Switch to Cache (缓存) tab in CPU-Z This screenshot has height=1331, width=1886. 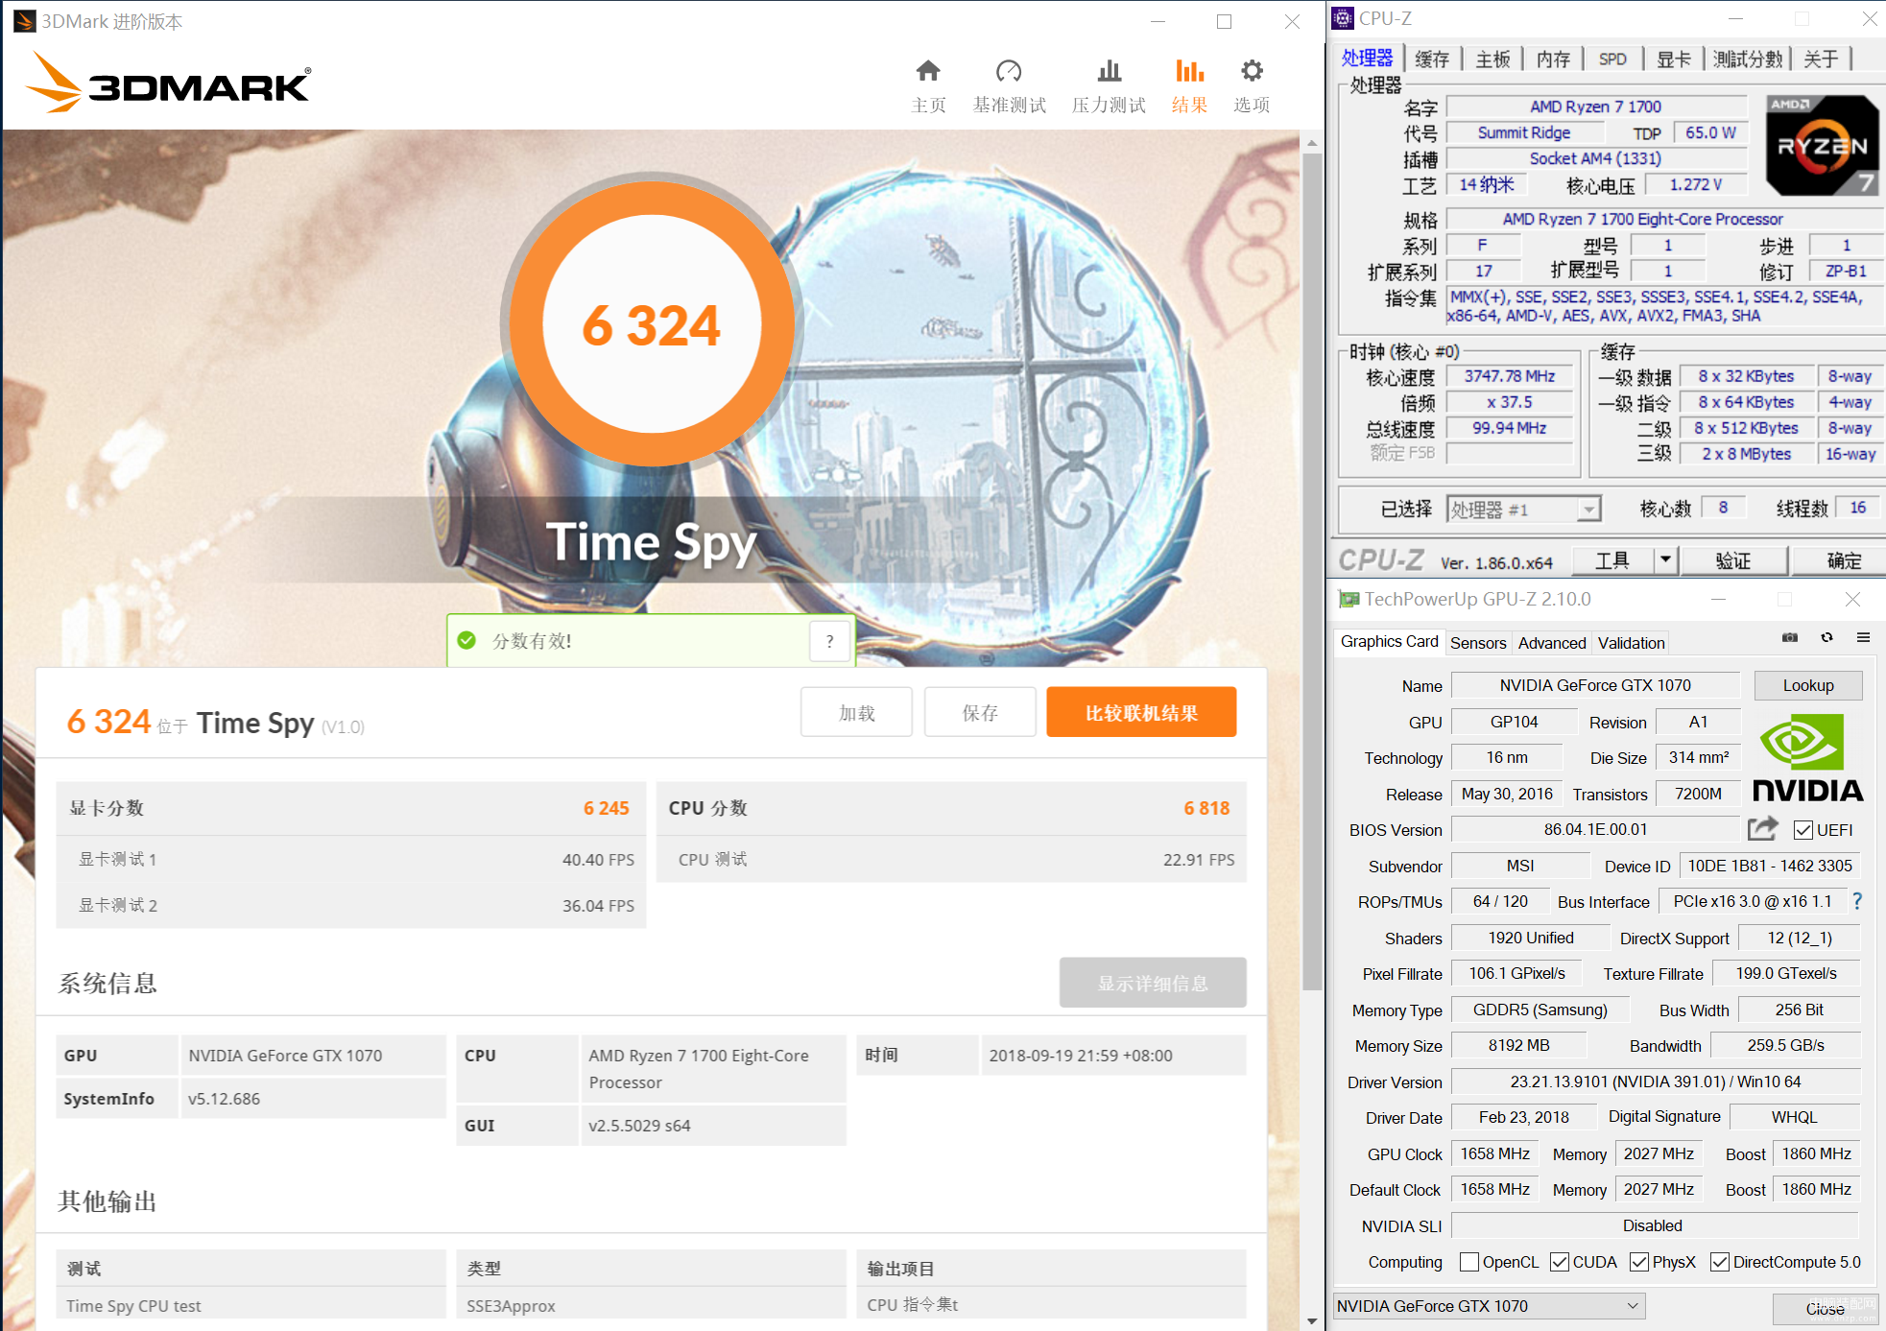click(1432, 59)
